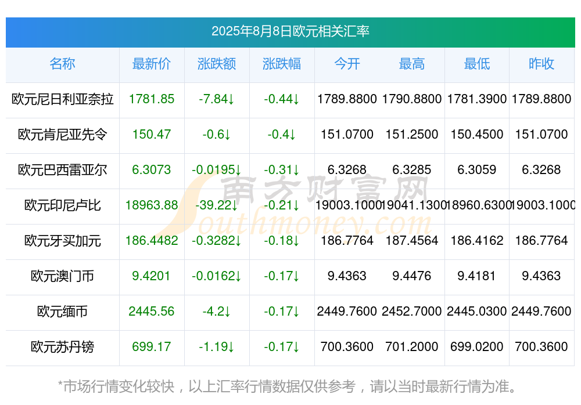Screen dimensions: 581x405
Task: Click latest price 18963.88
Action: 152,205
